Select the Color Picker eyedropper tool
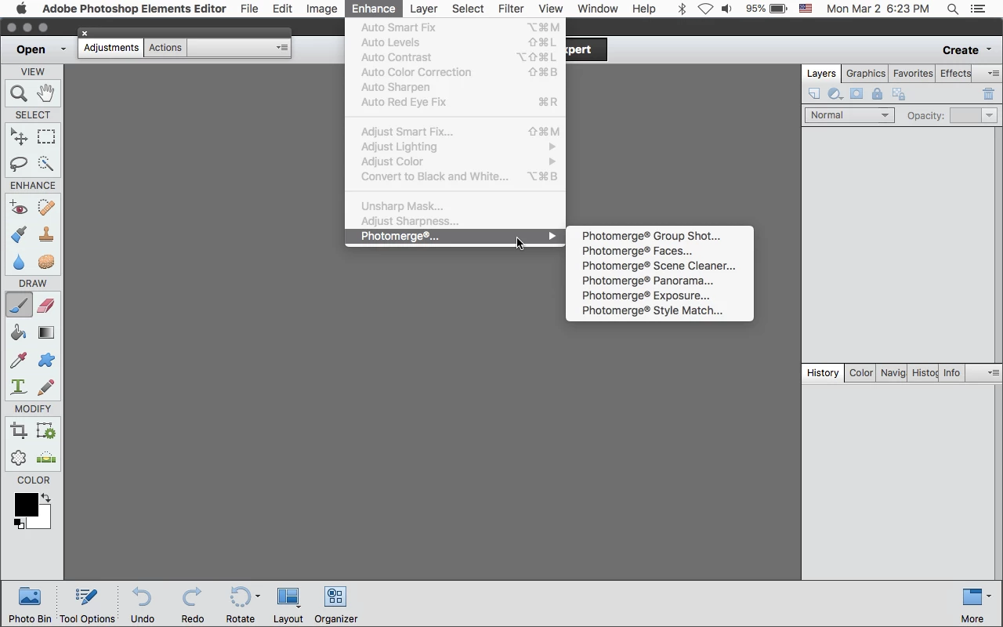 coord(19,360)
